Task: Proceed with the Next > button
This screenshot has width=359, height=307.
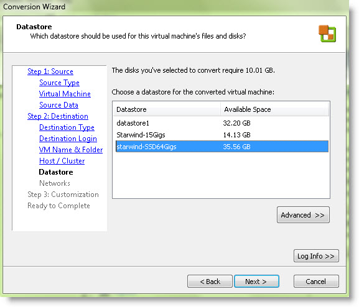Action: pos(256,282)
